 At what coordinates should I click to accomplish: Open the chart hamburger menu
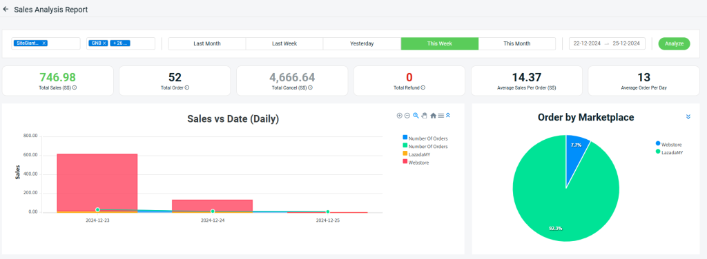(x=441, y=116)
